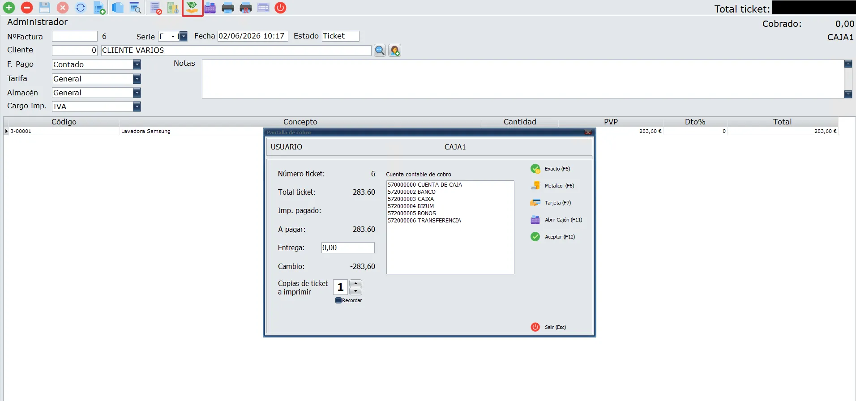Click the cash payment hand icon
856x401 pixels.
193,8
